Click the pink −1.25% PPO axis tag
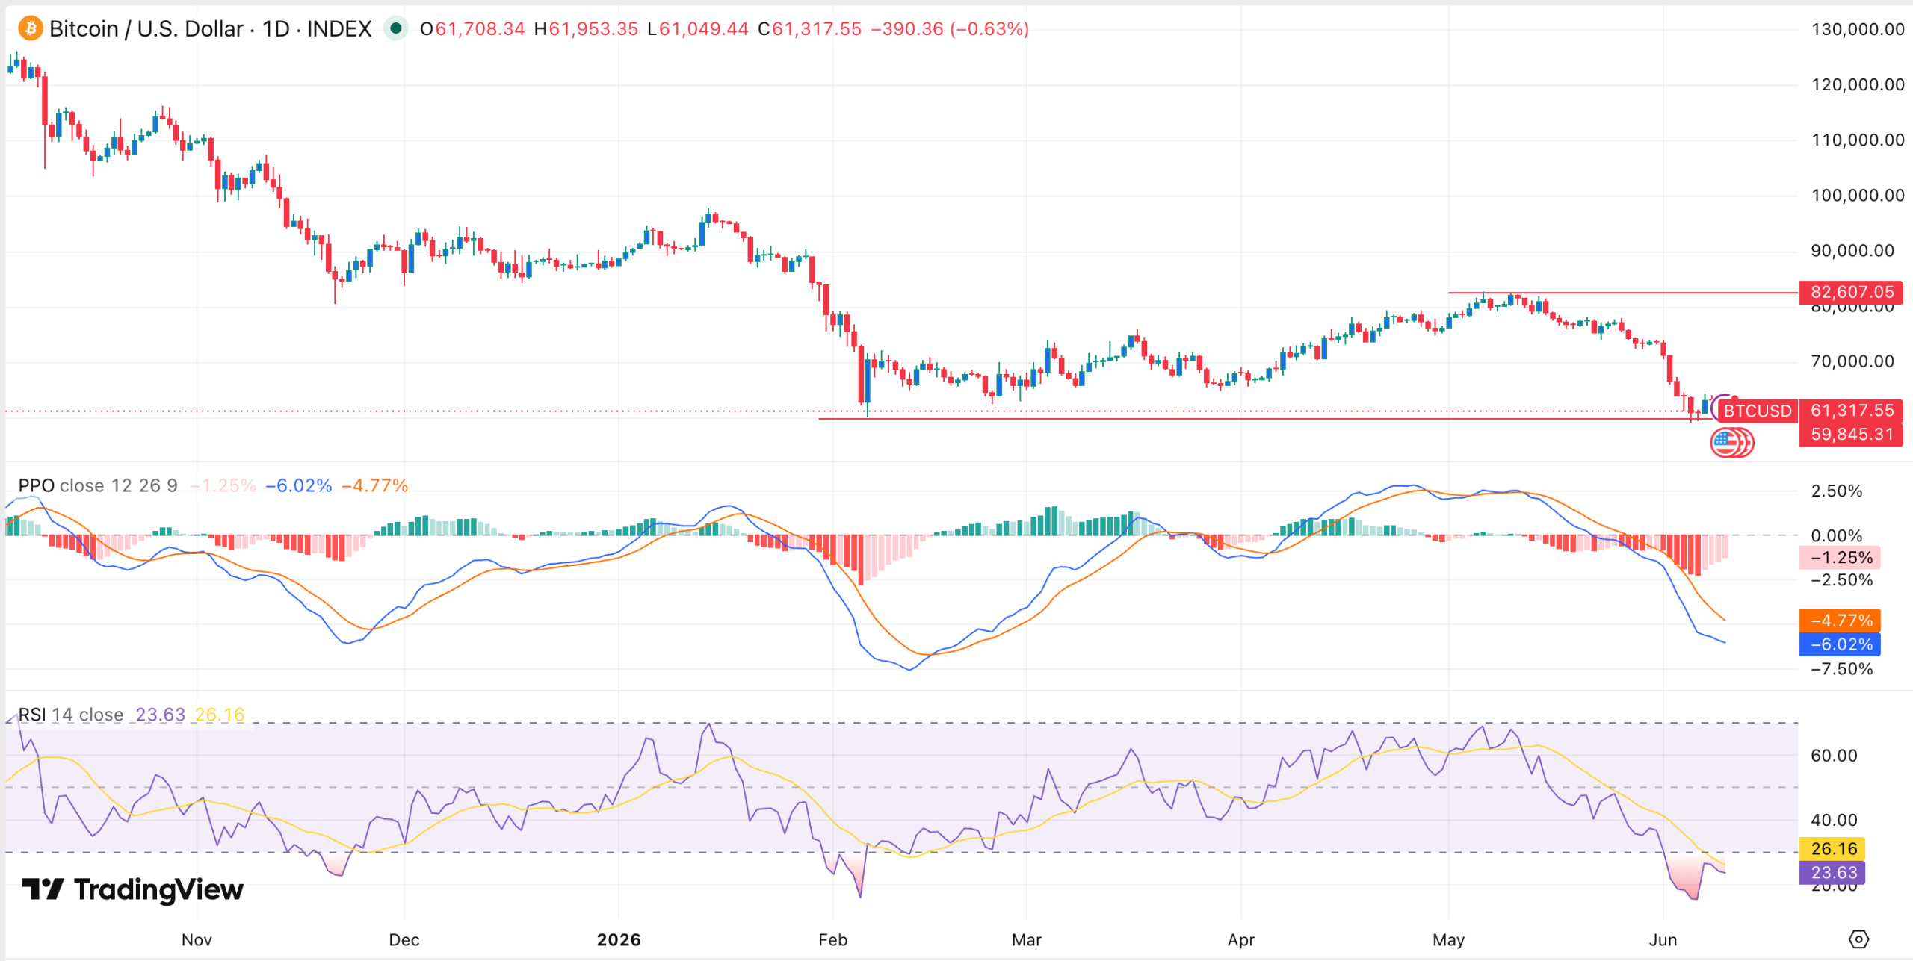The height and width of the screenshot is (961, 1913). pos(1841,557)
